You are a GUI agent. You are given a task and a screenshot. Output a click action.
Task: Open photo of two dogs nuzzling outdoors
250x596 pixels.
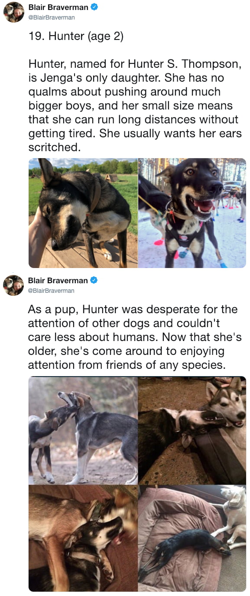(x=83, y=430)
